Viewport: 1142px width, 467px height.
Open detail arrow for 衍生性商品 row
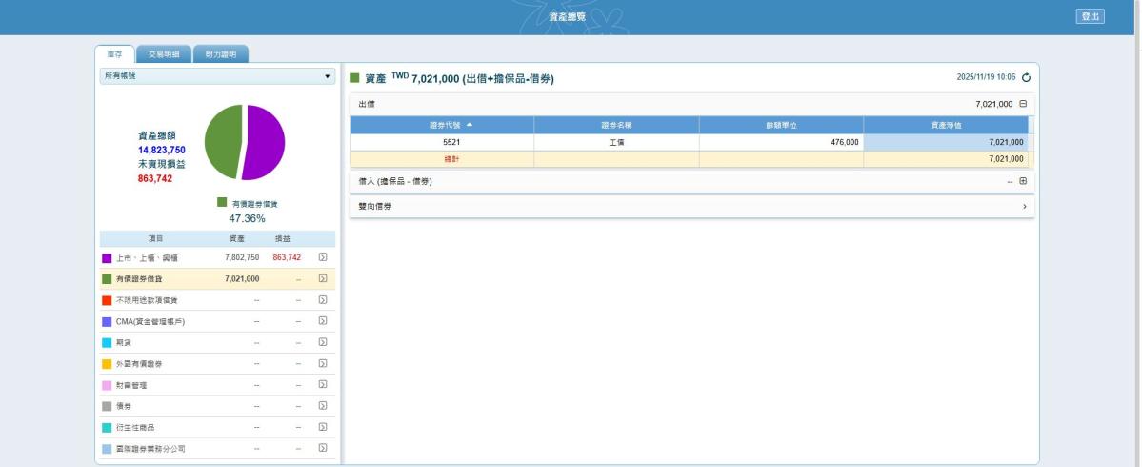pyautogui.click(x=323, y=427)
